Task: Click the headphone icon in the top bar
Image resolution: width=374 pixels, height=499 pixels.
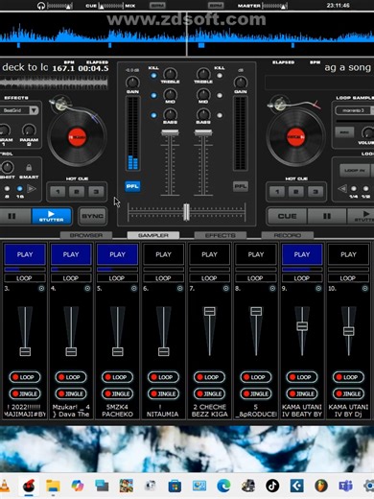Action: [x=41, y=6]
